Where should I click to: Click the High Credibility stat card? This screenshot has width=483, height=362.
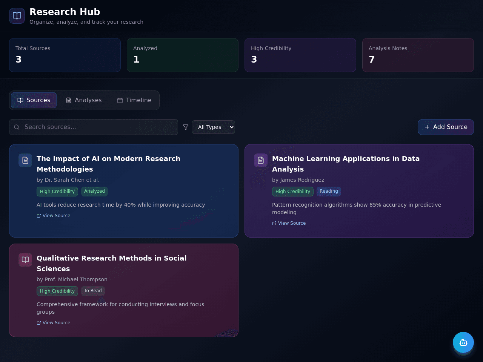point(300,55)
